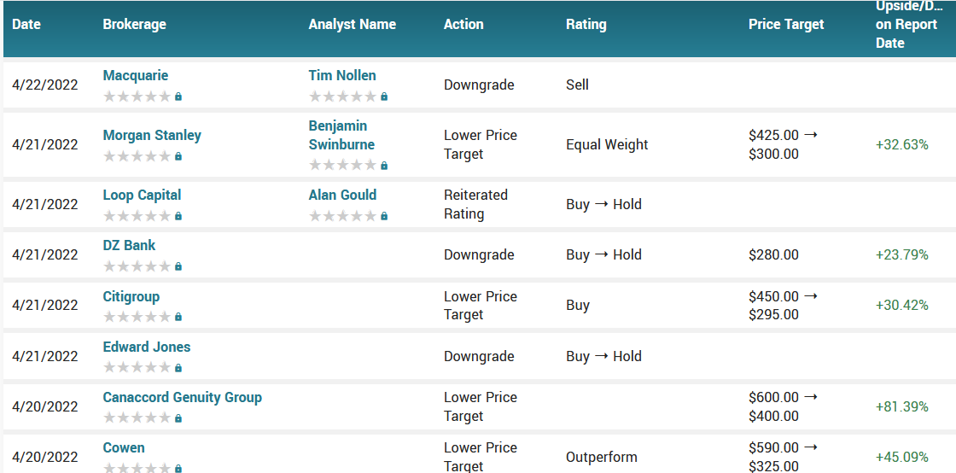The image size is (956, 473).
Task: Sort table by Date column header
Action: [26, 24]
